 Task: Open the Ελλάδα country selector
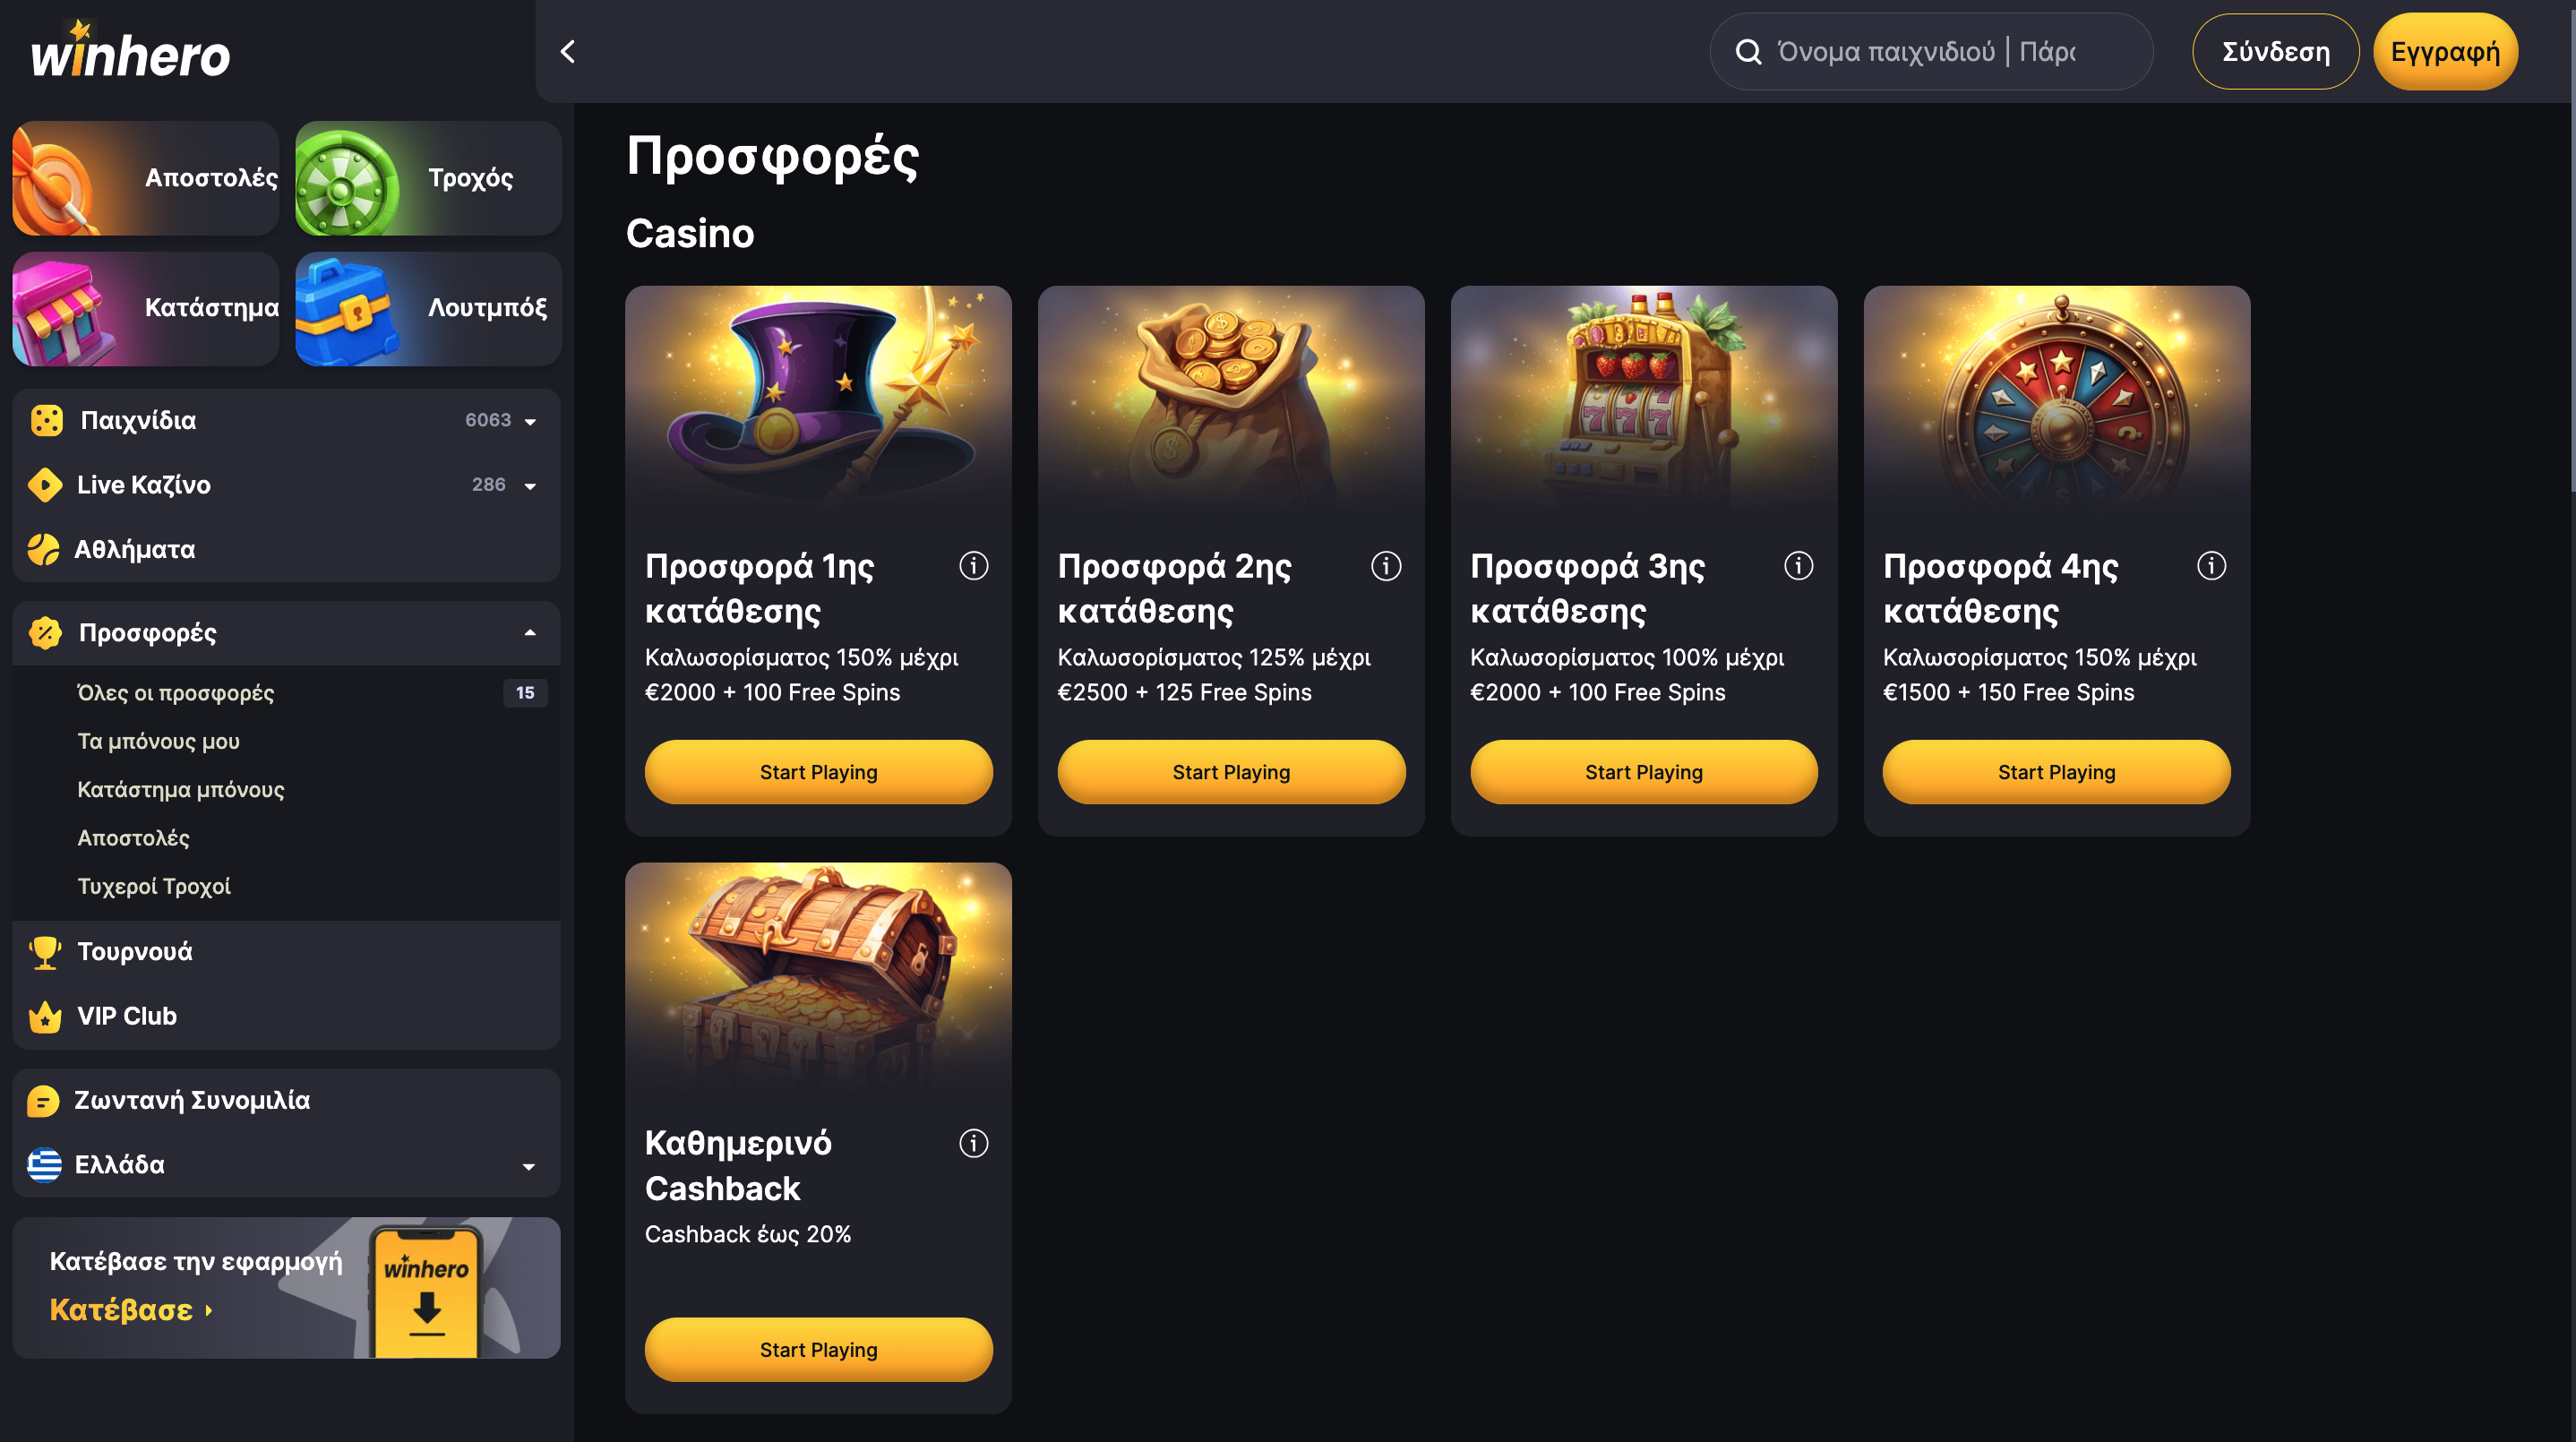pos(286,1165)
